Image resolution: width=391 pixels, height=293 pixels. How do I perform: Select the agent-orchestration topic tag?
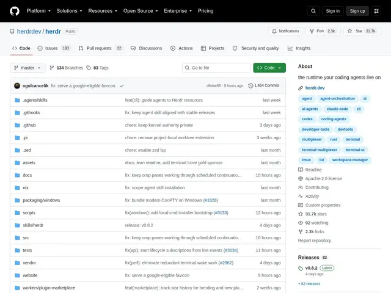[x=337, y=99]
